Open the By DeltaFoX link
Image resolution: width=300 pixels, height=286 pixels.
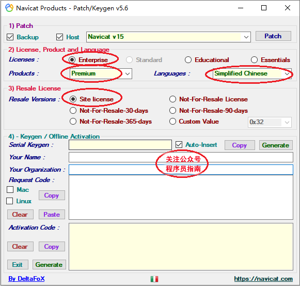(26, 279)
